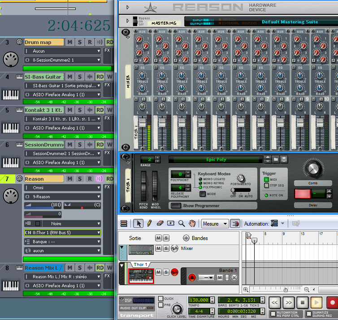Click the Epic Poly patch name display
The width and height of the screenshot is (338, 320).
click(x=216, y=160)
